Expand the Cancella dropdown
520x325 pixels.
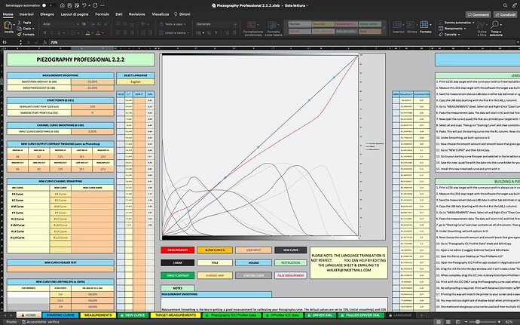[459, 34]
